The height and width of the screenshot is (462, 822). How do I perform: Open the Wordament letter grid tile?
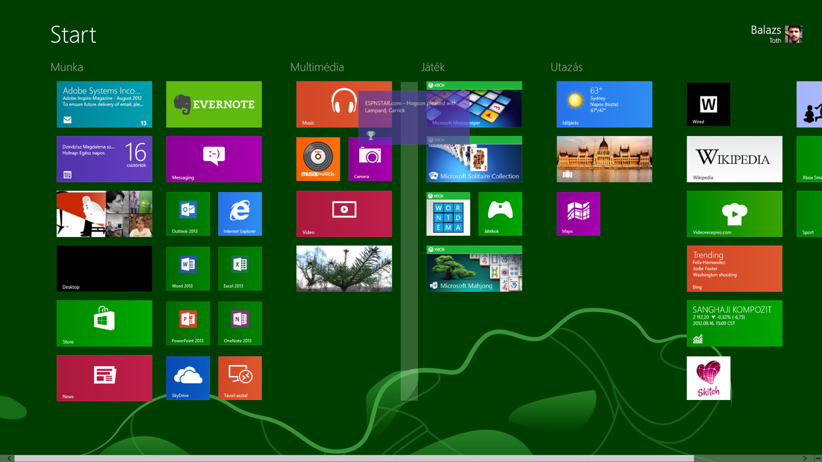pyautogui.click(x=448, y=214)
